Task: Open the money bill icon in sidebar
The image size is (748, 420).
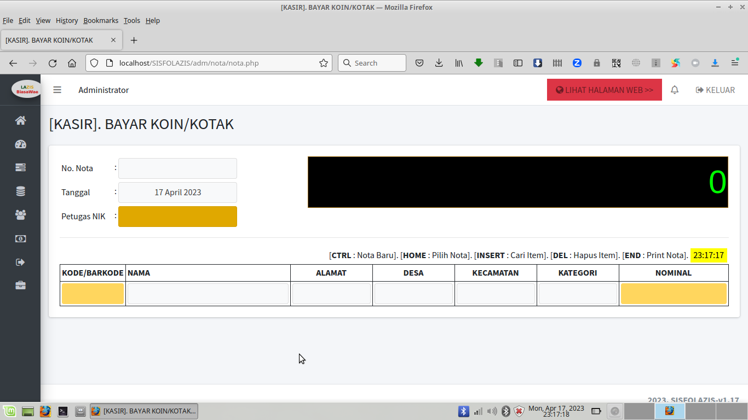Action: pyautogui.click(x=20, y=238)
